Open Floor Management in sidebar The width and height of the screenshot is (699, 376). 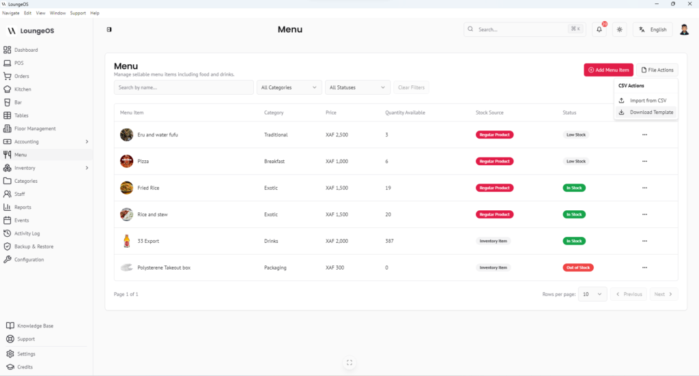pos(35,128)
